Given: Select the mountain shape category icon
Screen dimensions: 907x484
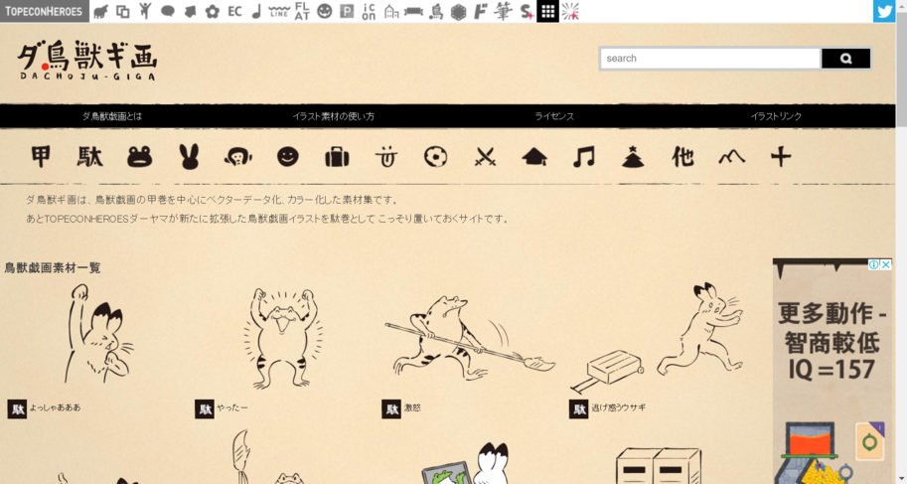Looking at the screenshot, I should point(732,157).
